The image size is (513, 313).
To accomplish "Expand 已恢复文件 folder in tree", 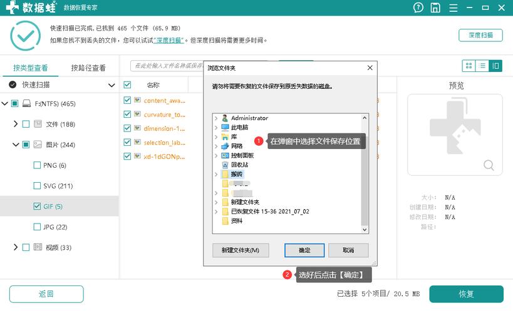I will pyautogui.click(x=216, y=212).
